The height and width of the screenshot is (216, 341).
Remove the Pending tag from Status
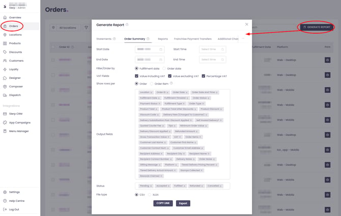[x=152, y=186]
